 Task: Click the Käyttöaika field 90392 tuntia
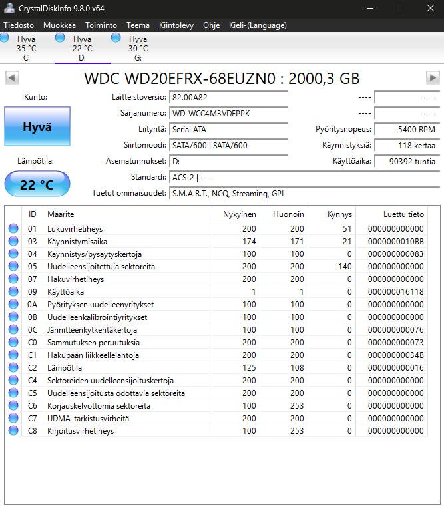pos(407,161)
